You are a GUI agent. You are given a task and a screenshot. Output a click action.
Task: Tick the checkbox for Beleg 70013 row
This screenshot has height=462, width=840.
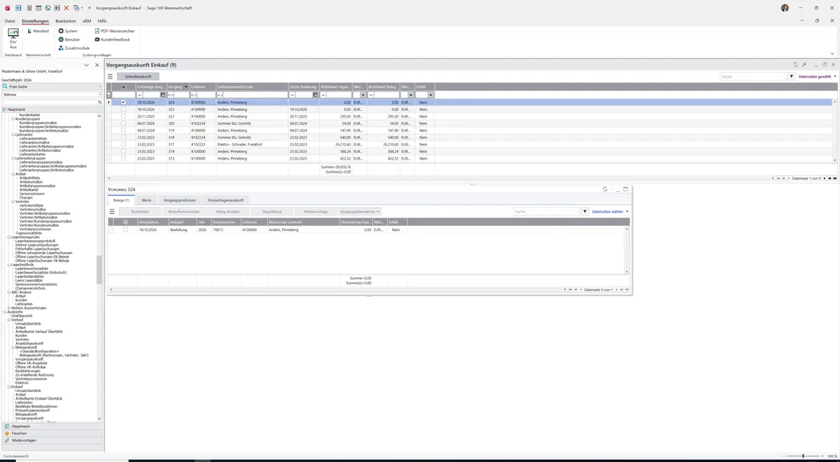(126, 230)
